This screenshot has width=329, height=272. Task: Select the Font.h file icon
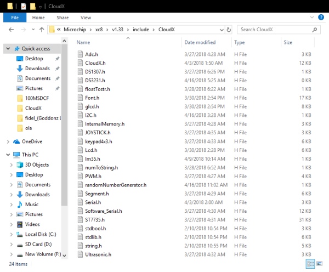(80, 98)
